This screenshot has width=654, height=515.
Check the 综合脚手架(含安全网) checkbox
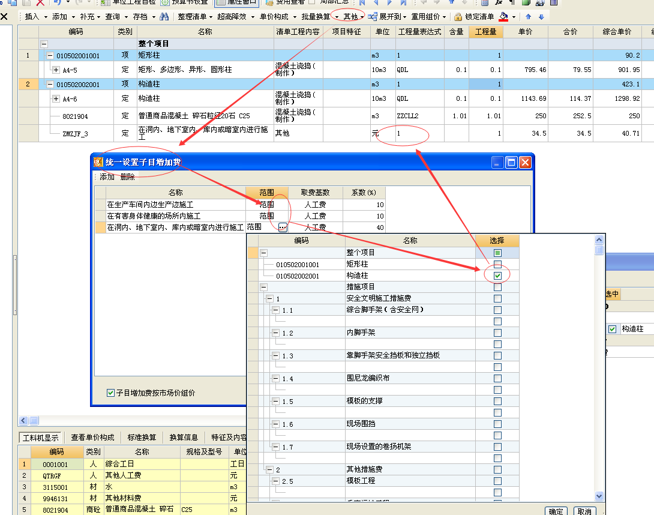(x=497, y=310)
